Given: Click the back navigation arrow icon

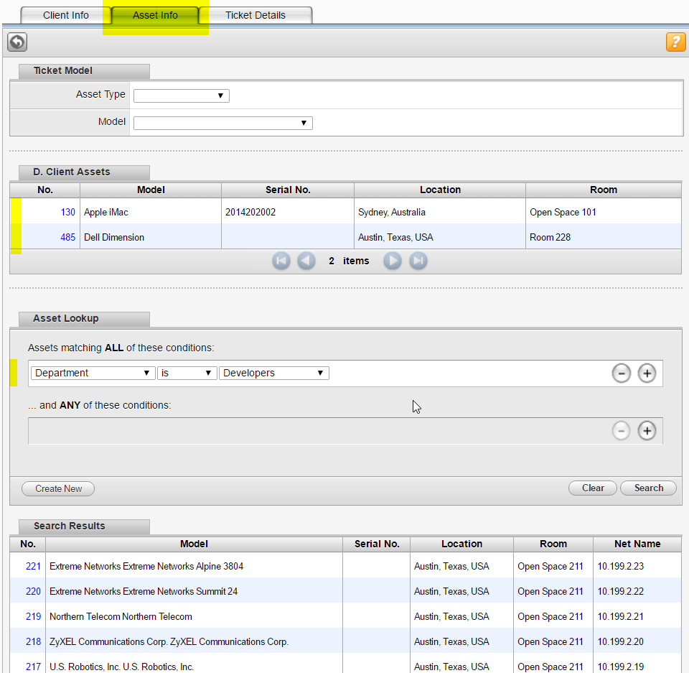Looking at the screenshot, I should [17, 42].
